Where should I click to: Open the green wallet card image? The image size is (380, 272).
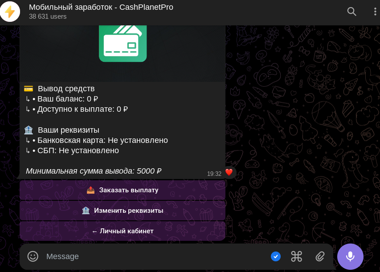click(123, 44)
